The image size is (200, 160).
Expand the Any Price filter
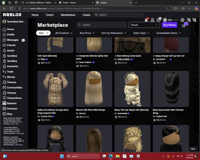[87, 33]
